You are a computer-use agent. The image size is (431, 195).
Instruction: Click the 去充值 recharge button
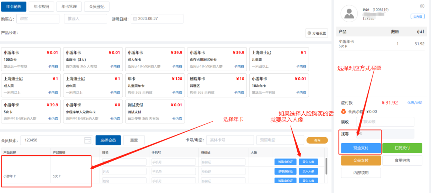[x=417, y=16]
